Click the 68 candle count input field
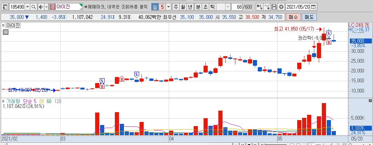 [x=237, y=7]
